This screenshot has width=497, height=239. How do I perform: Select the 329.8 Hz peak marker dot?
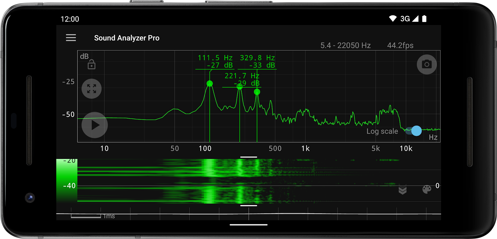click(257, 92)
